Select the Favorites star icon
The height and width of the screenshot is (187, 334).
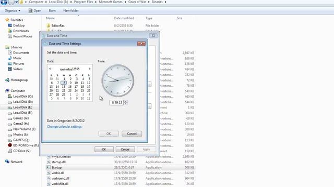(x=7, y=20)
